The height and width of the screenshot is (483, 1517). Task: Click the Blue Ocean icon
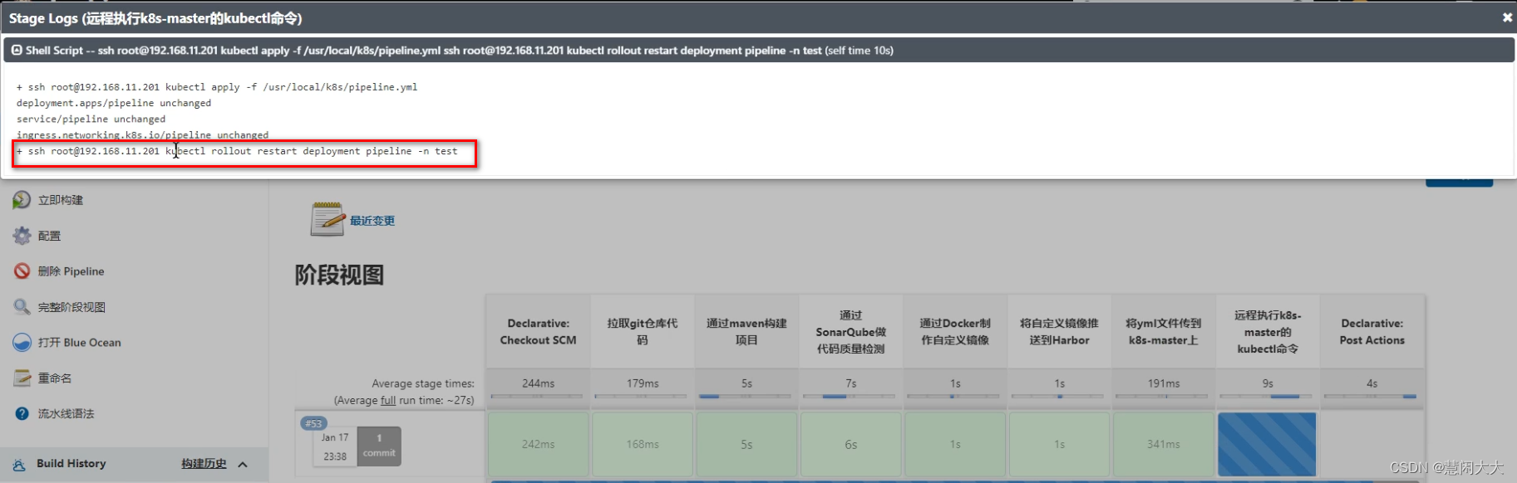click(22, 343)
